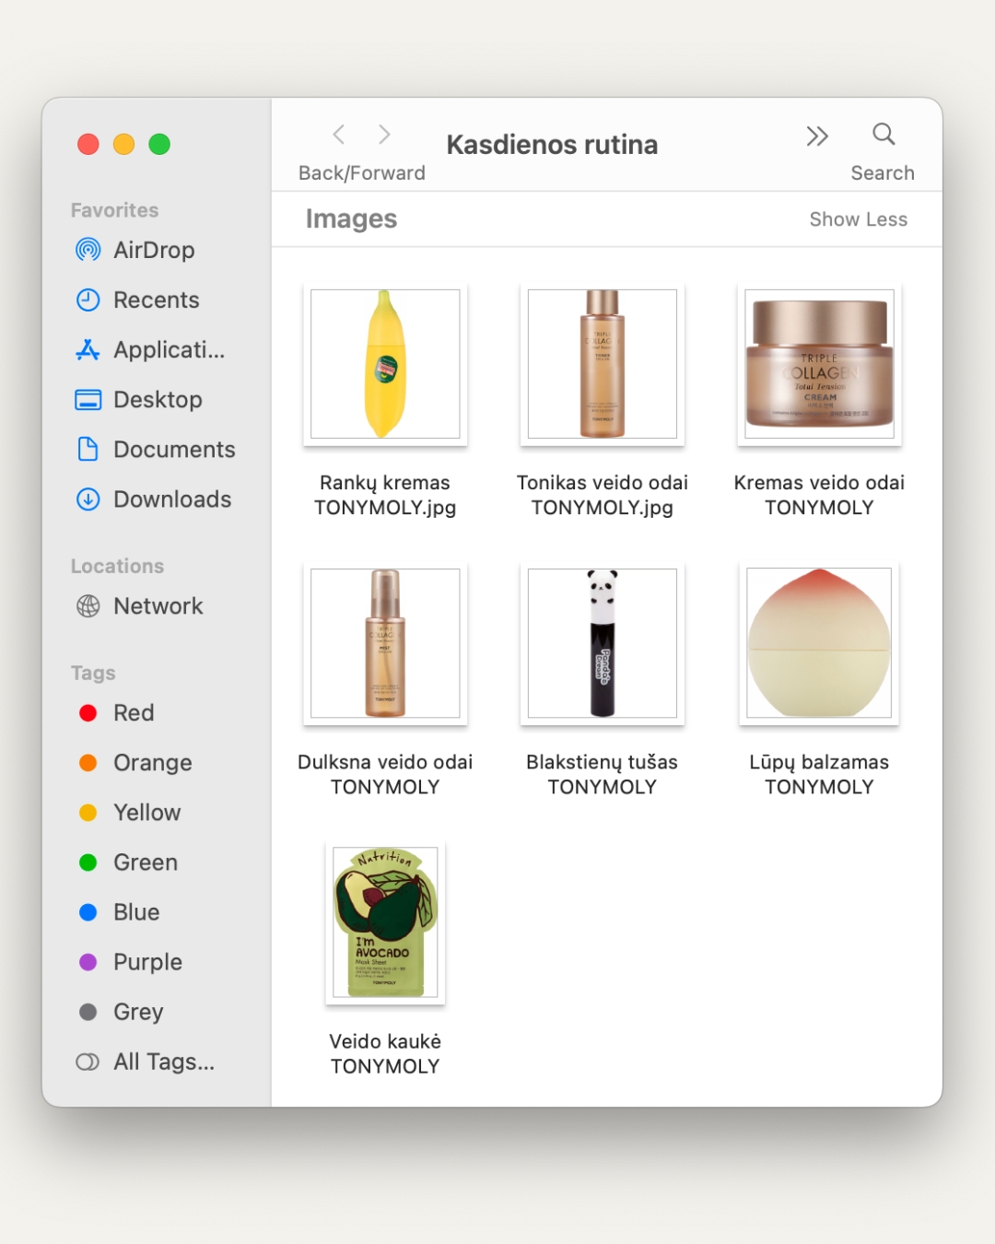Screen dimensions: 995x1244
Task: Click the 'Kasdienos rutina' window title
Action: click(552, 145)
